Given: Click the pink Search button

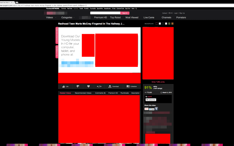Looking at the screenshot, I should coord(125,13).
